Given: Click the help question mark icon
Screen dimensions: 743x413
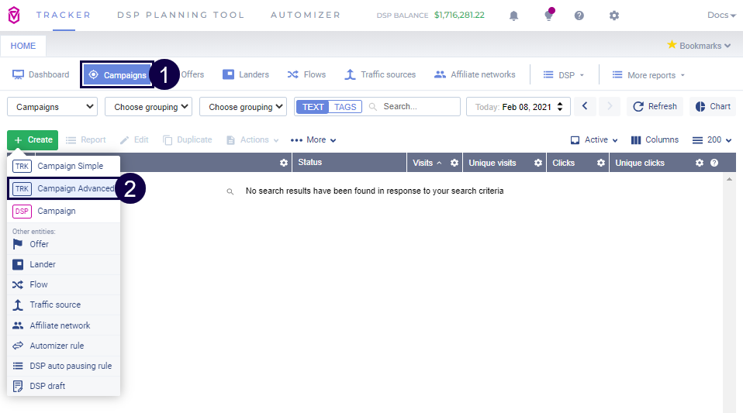Looking at the screenshot, I should pyautogui.click(x=579, y=15).
